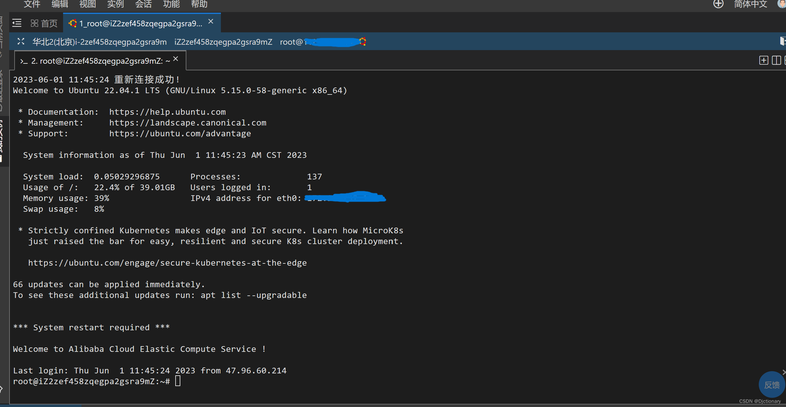786x407 pixels.
Task: Collapse the sidebar list icon
Action: [x=17, y=23]
